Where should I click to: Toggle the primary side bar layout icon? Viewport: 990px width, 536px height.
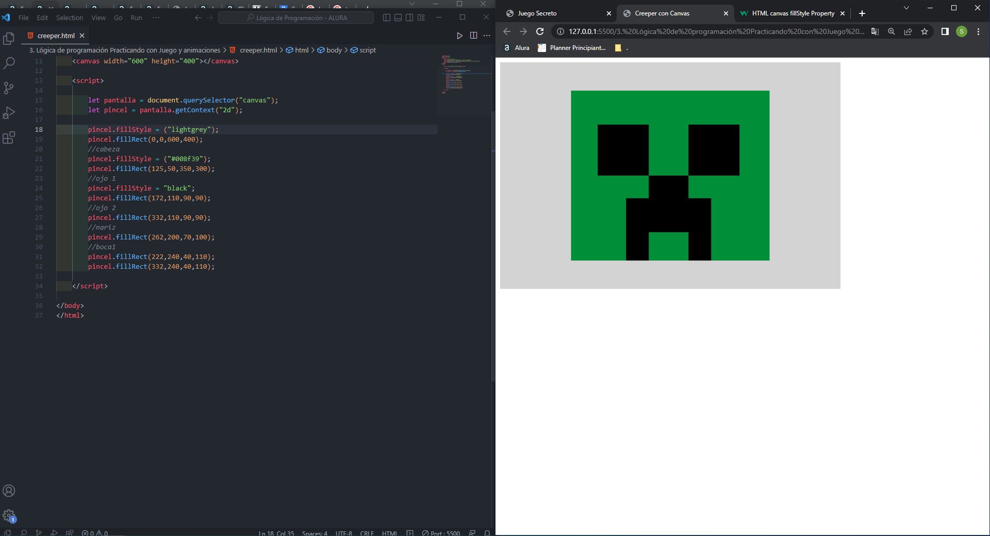pos(387,18)
